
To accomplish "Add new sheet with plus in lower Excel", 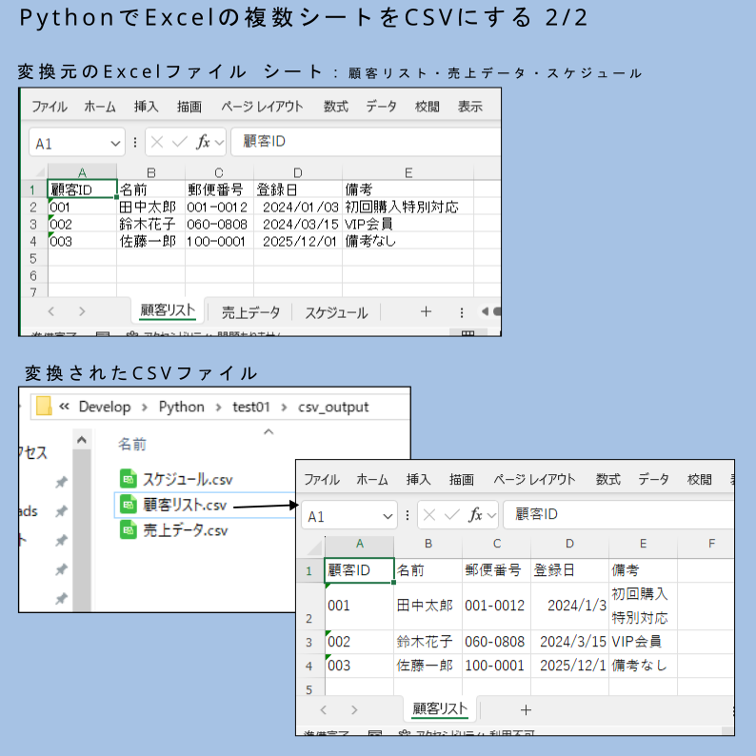I will coord(526,710).
